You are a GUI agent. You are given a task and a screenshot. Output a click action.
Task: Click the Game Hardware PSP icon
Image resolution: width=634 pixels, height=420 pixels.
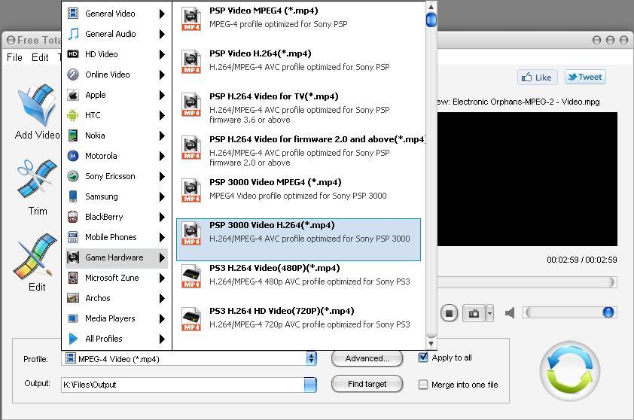[x=73, y=257]
